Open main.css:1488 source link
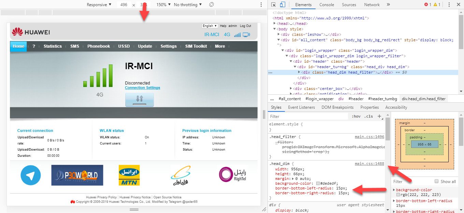 369,164
